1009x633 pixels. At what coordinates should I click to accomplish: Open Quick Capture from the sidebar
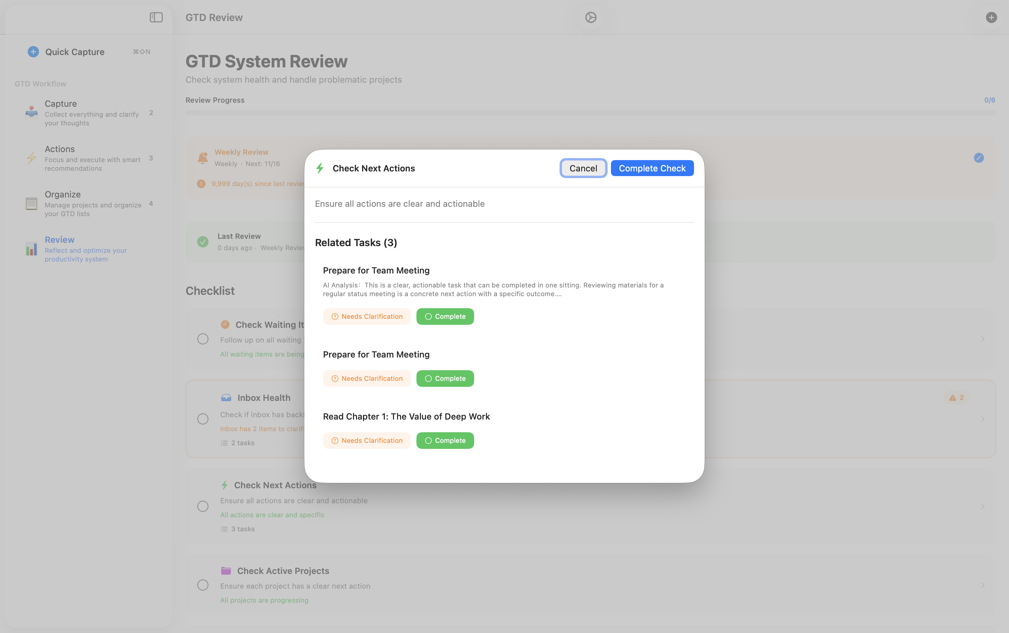[74, 51]
